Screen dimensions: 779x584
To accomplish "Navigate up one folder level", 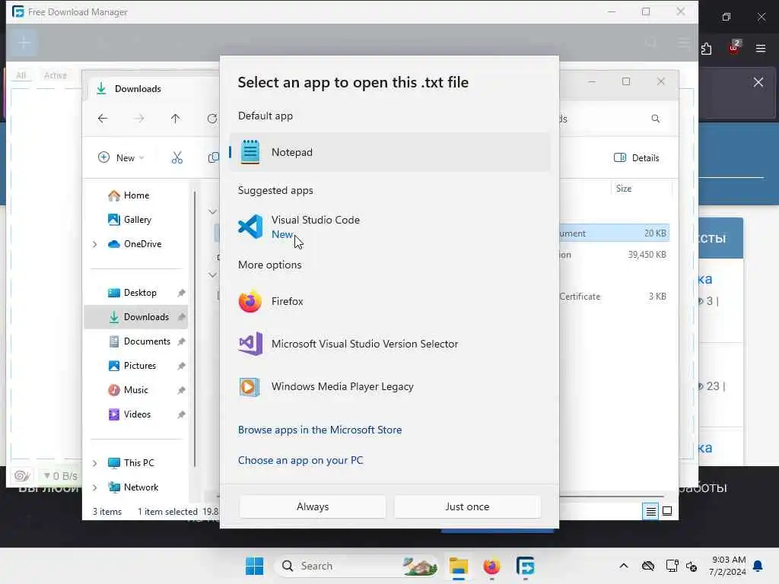I will (176, 119).
